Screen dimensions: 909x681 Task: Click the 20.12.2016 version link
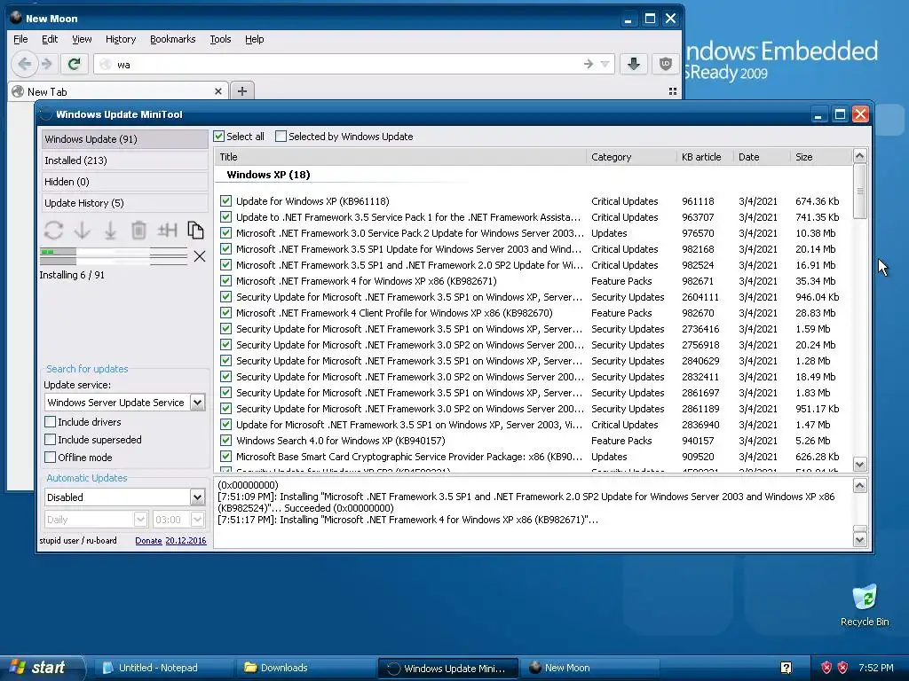pyautogui.click(x=186, y=540)
